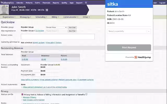Open the Support menu

tap(79, 3)
